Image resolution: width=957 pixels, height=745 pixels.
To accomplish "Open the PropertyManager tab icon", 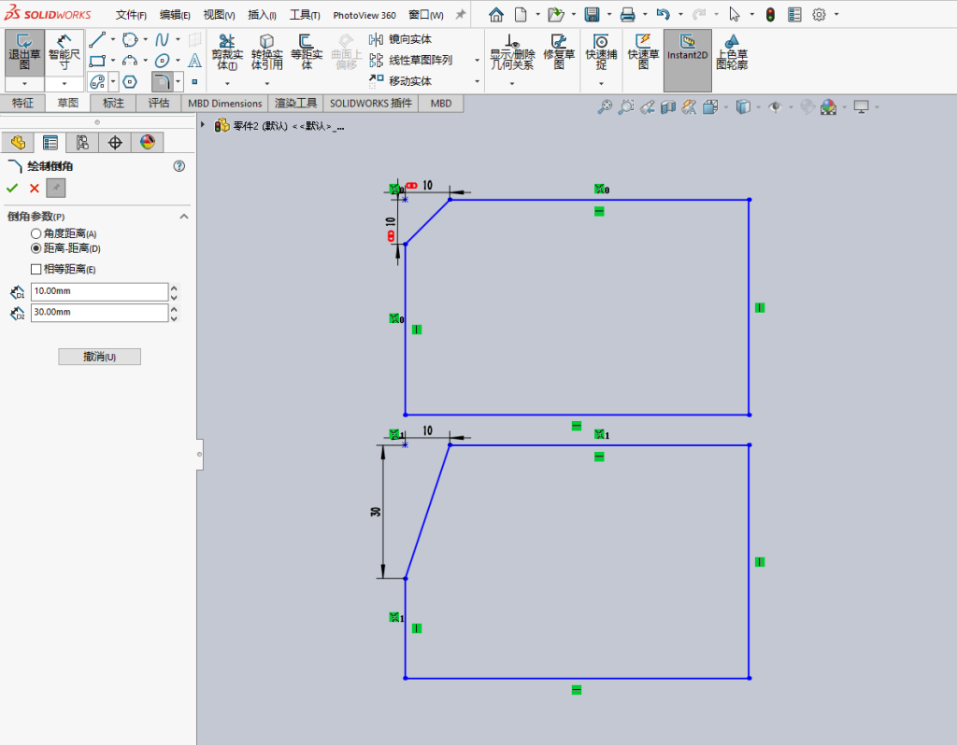I will (x=50, y=143).
